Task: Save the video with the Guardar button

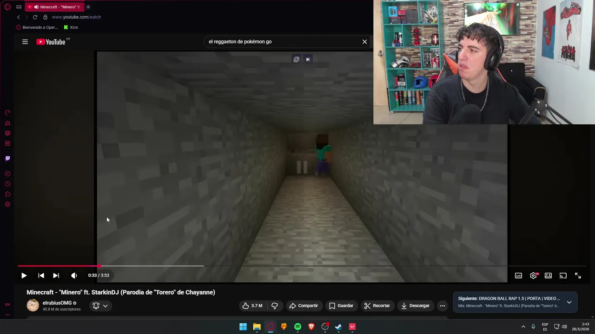Action: click(x=341, y=306)
